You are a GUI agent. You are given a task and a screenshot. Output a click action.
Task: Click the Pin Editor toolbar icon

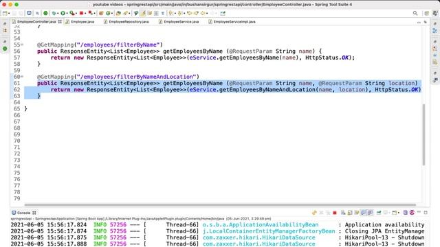[223, 13]
